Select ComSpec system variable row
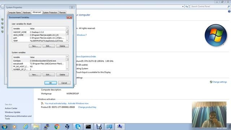 click(39, 61)
